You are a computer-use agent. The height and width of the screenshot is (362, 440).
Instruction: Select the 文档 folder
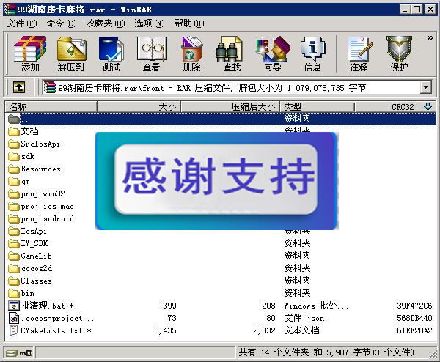click(x=23, y=131)
